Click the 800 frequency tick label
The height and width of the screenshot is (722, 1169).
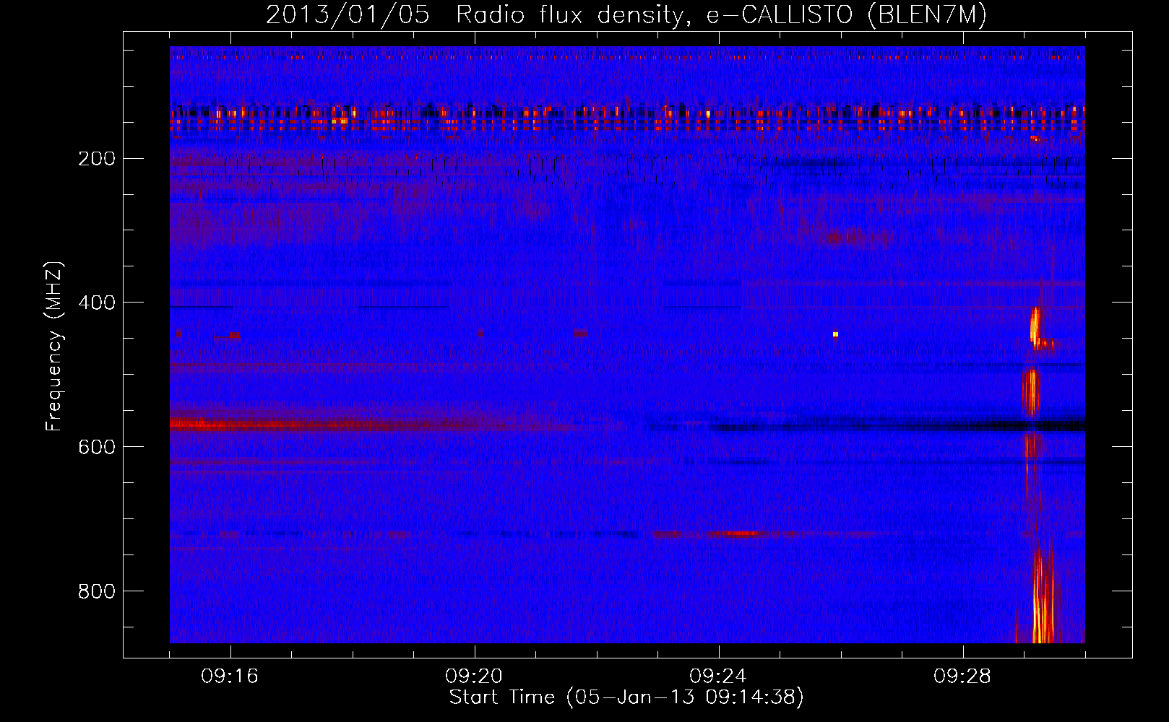click(x=97, y=591)
